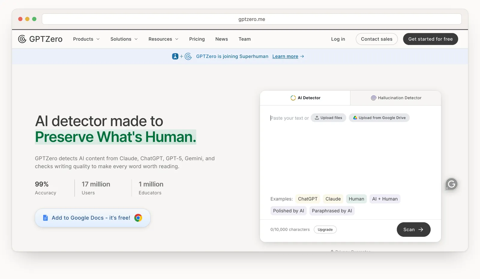
Task: Click the 99% Accuracy statistic
Action: tap(46, 188)
